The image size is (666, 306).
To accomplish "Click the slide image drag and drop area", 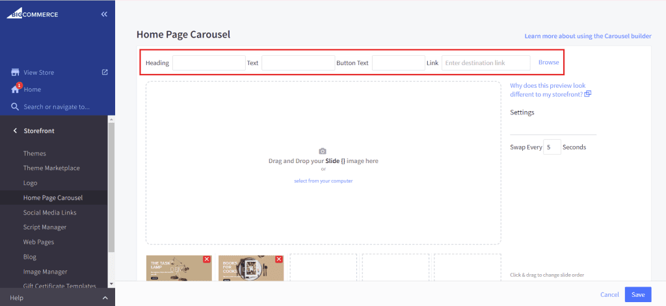I will coord(323,163).
